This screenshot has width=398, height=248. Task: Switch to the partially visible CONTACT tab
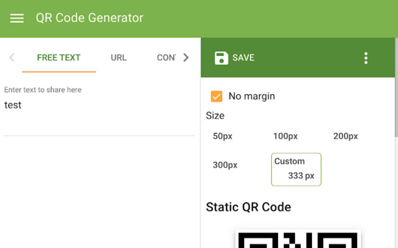click(166, 58)
